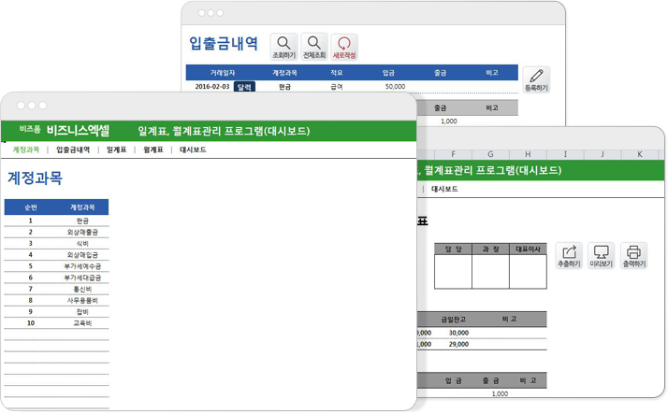Viewport: 668px width, 413px height.
Task: Open 대시보드 tab in front window
Action: [x=193, y=150]
